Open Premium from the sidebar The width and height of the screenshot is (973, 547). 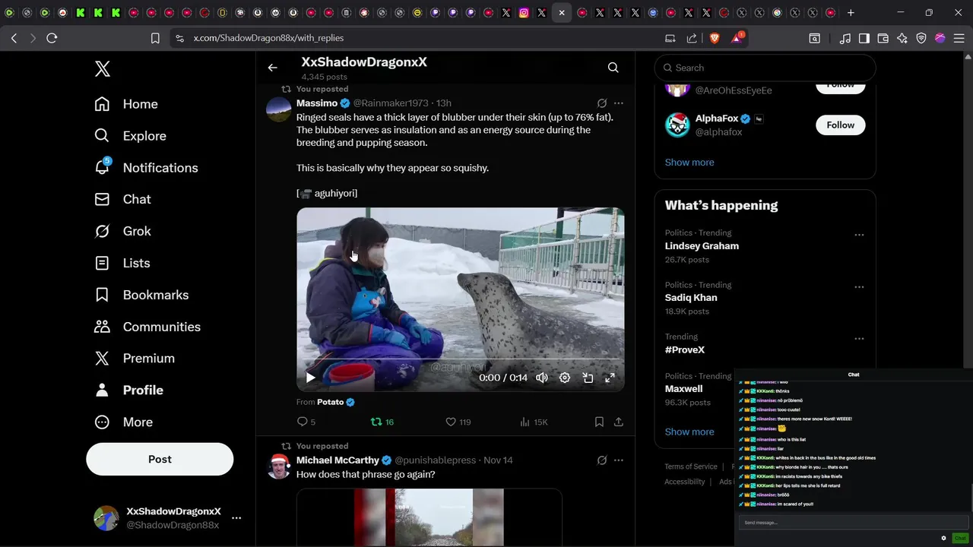click(135, 358)
